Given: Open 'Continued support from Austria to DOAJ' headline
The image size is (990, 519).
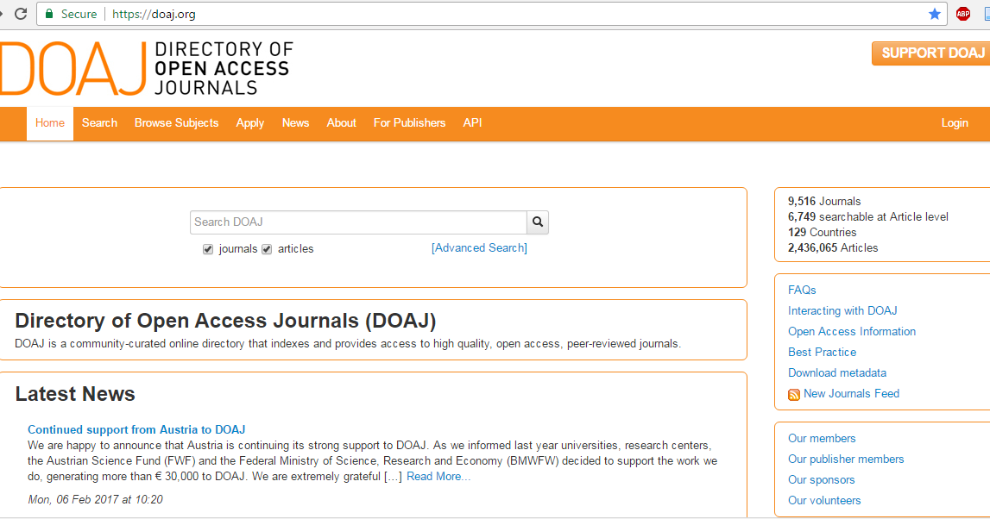Looking at the screenshot, I should coord(136,429).
